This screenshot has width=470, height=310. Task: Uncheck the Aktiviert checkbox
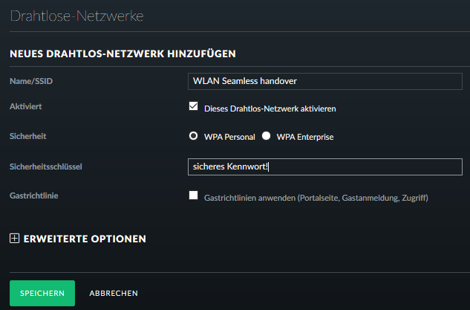click(194, 107)
